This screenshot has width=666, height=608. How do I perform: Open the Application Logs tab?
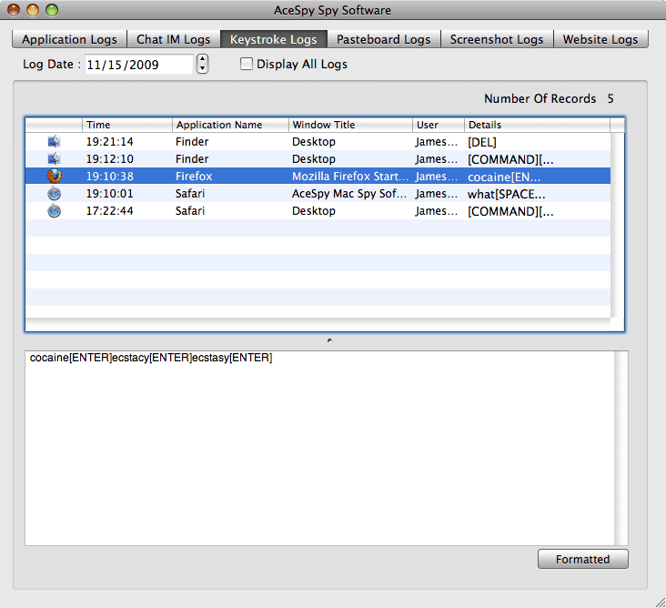coord(69,39)
